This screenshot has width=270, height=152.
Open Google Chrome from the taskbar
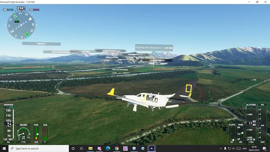[x=117, y=148]
